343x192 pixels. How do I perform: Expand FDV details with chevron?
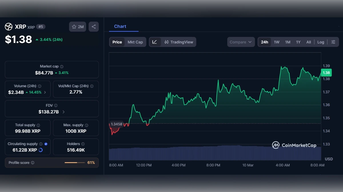click(x=63, y=112)
